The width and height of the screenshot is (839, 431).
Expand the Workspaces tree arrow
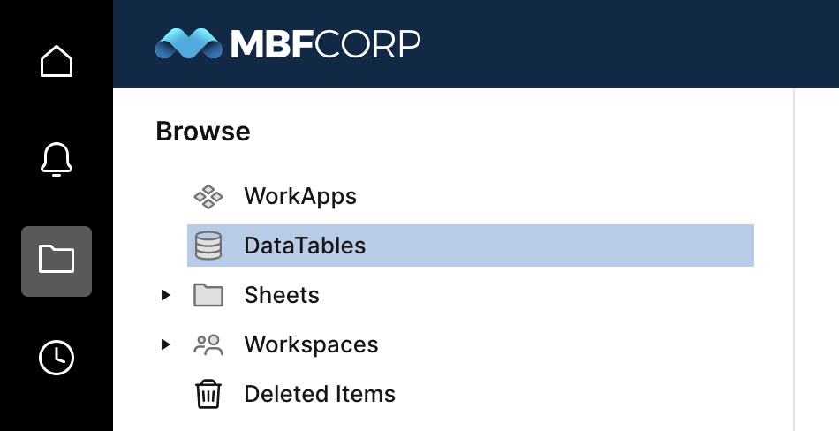(x=165, y=344)
